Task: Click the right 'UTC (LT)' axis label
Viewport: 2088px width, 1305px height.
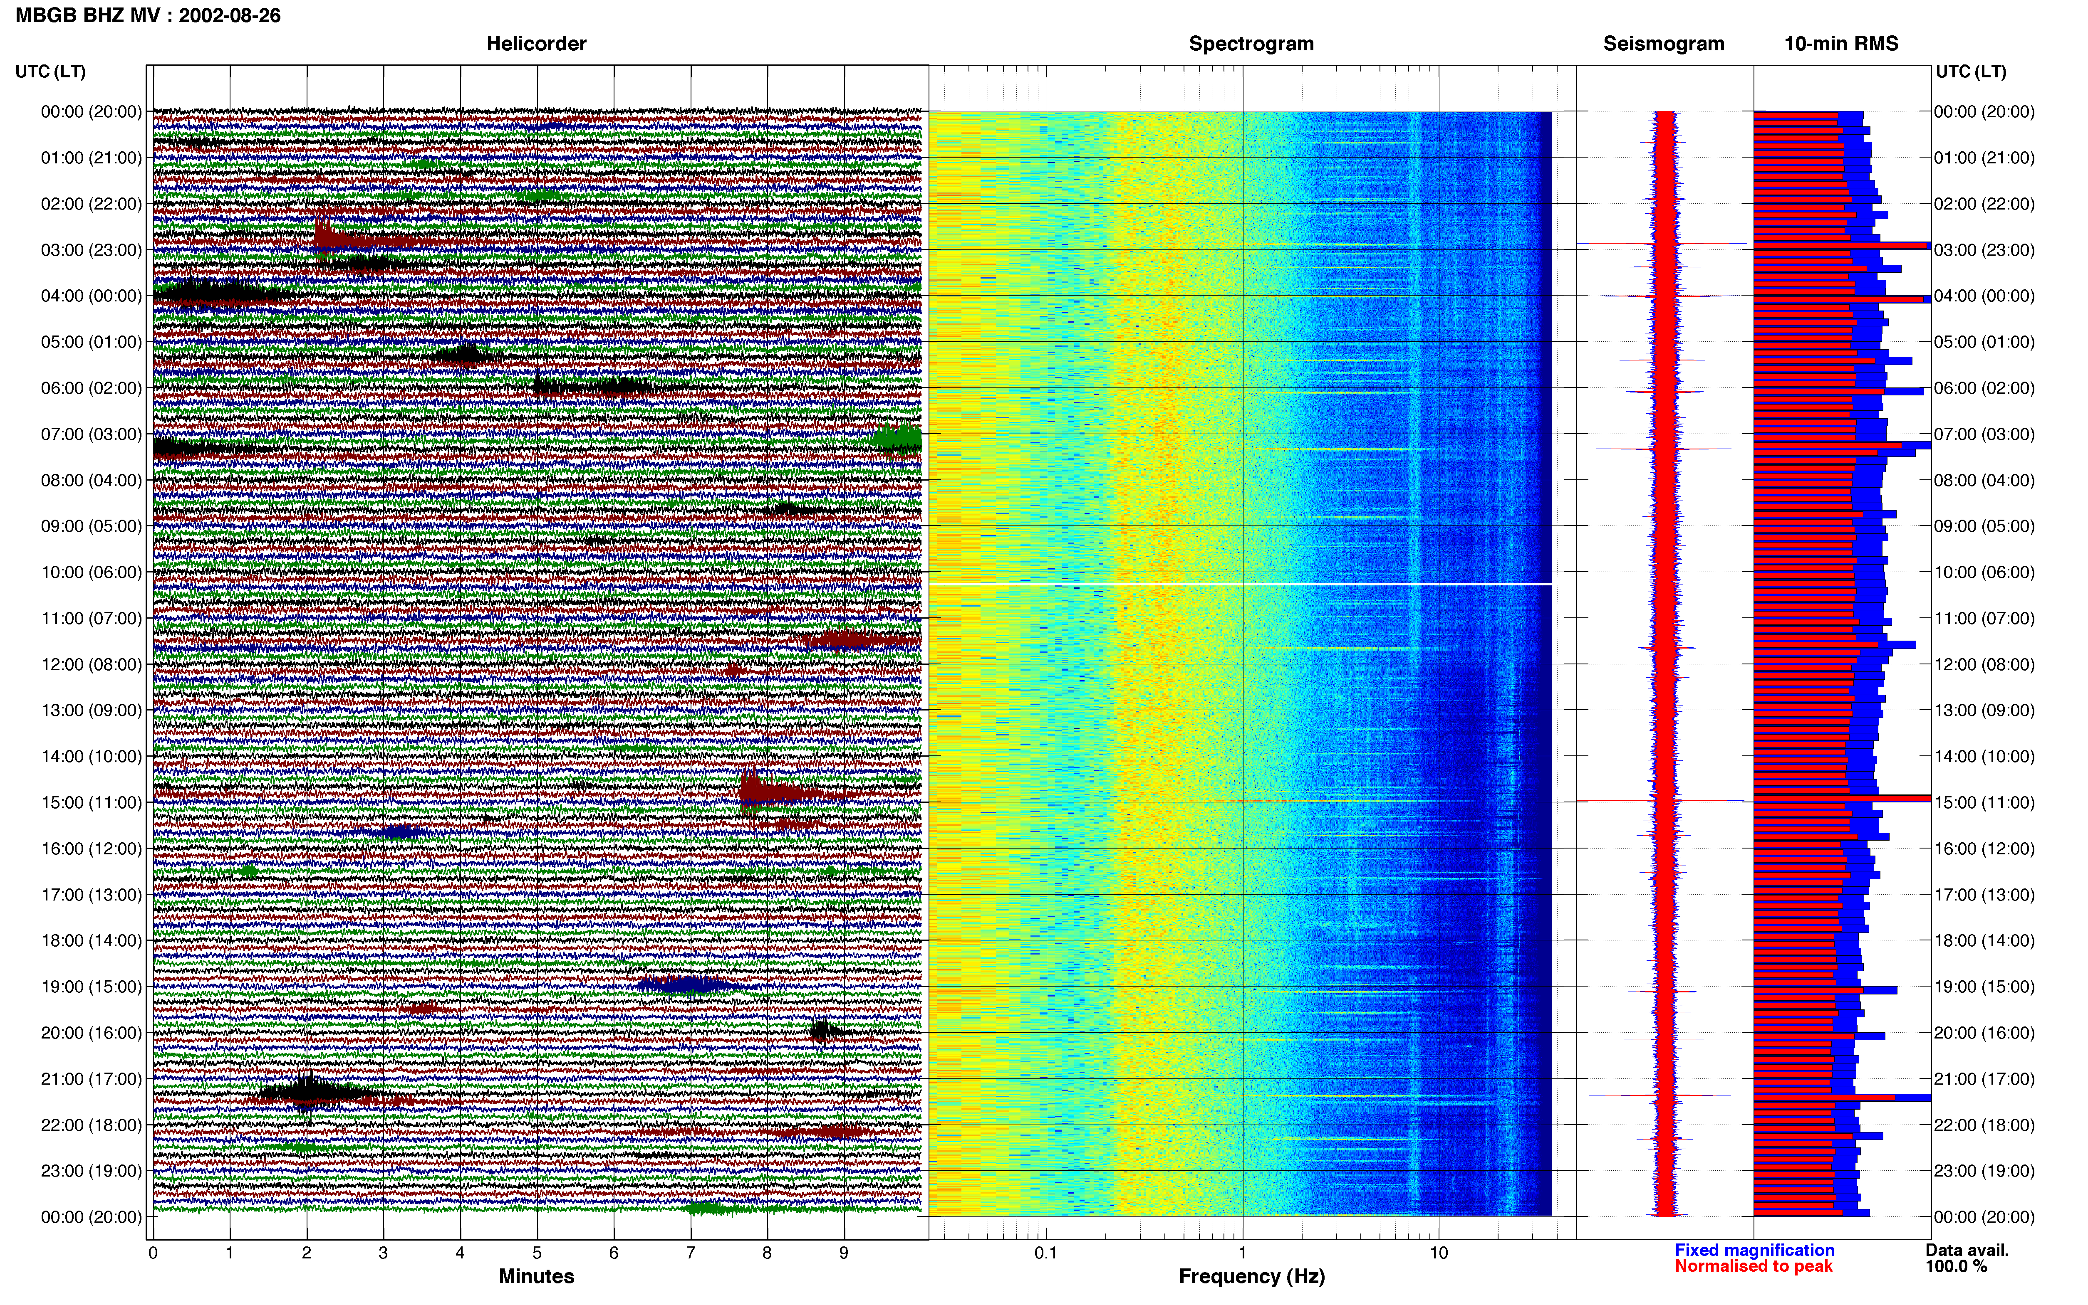Action: pos(1971,72)
